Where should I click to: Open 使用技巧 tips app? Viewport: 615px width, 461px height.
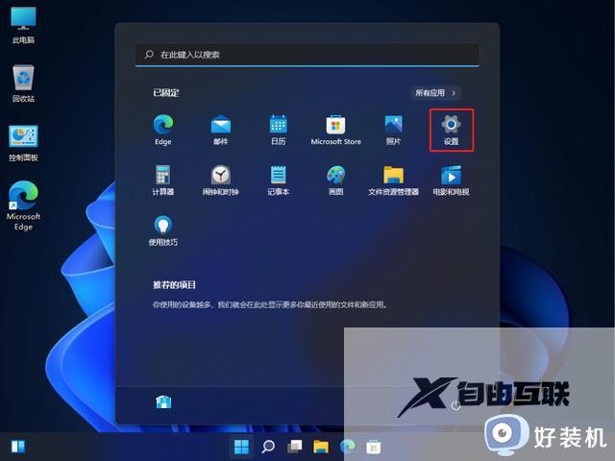click(x=163, y=230)
